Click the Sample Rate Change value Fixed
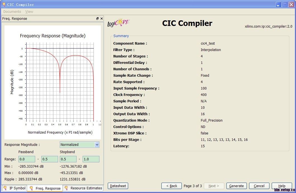 point(205,75)
